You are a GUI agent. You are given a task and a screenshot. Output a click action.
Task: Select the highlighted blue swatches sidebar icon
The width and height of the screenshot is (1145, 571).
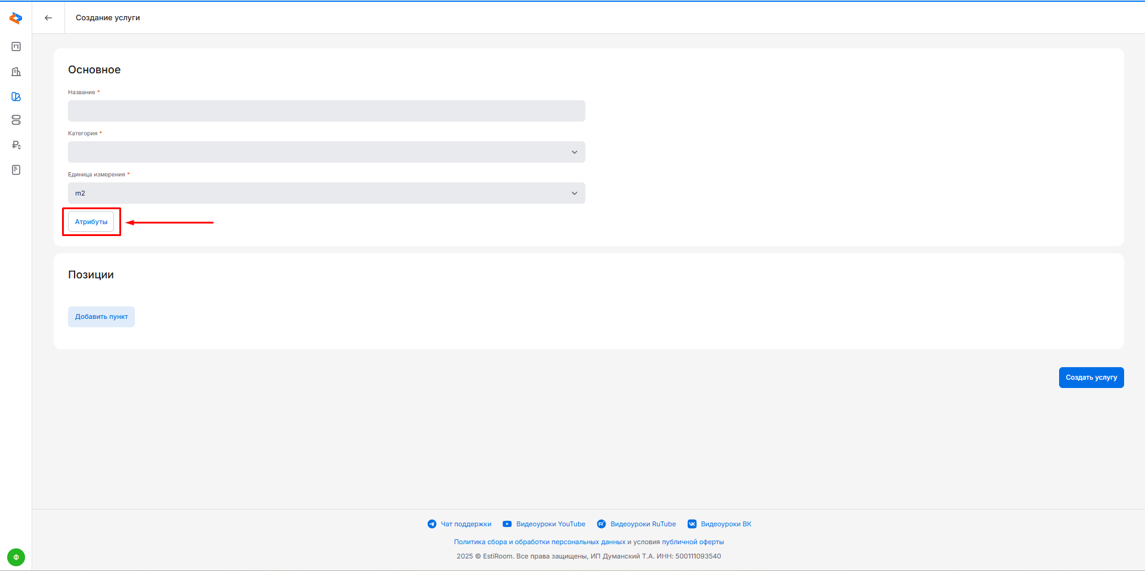tap(16, 97)
